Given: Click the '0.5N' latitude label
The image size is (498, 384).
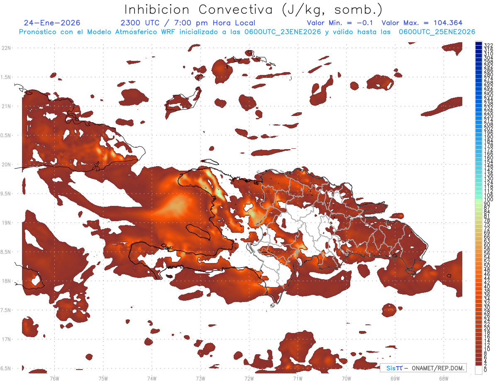Looking at the screenshot, I should (x=6, y=135).
